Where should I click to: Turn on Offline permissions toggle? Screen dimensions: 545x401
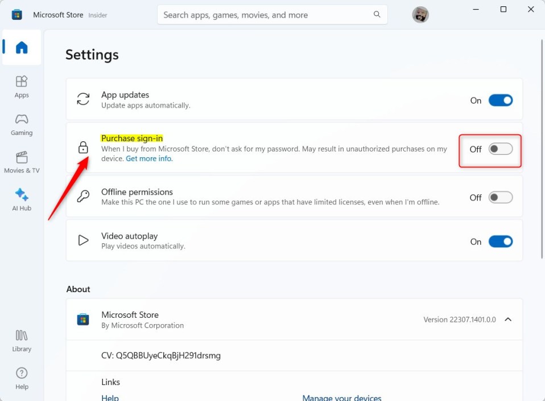[x=501, y=197]
